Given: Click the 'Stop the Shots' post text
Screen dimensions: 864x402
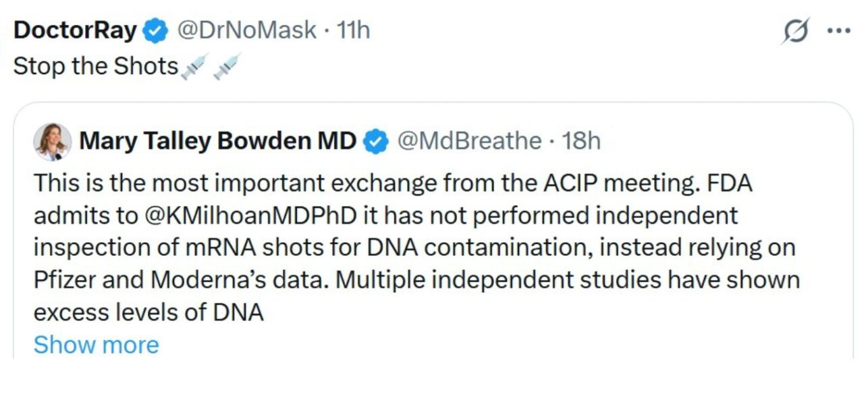Looking at the screenshot, I should [94, 67].
